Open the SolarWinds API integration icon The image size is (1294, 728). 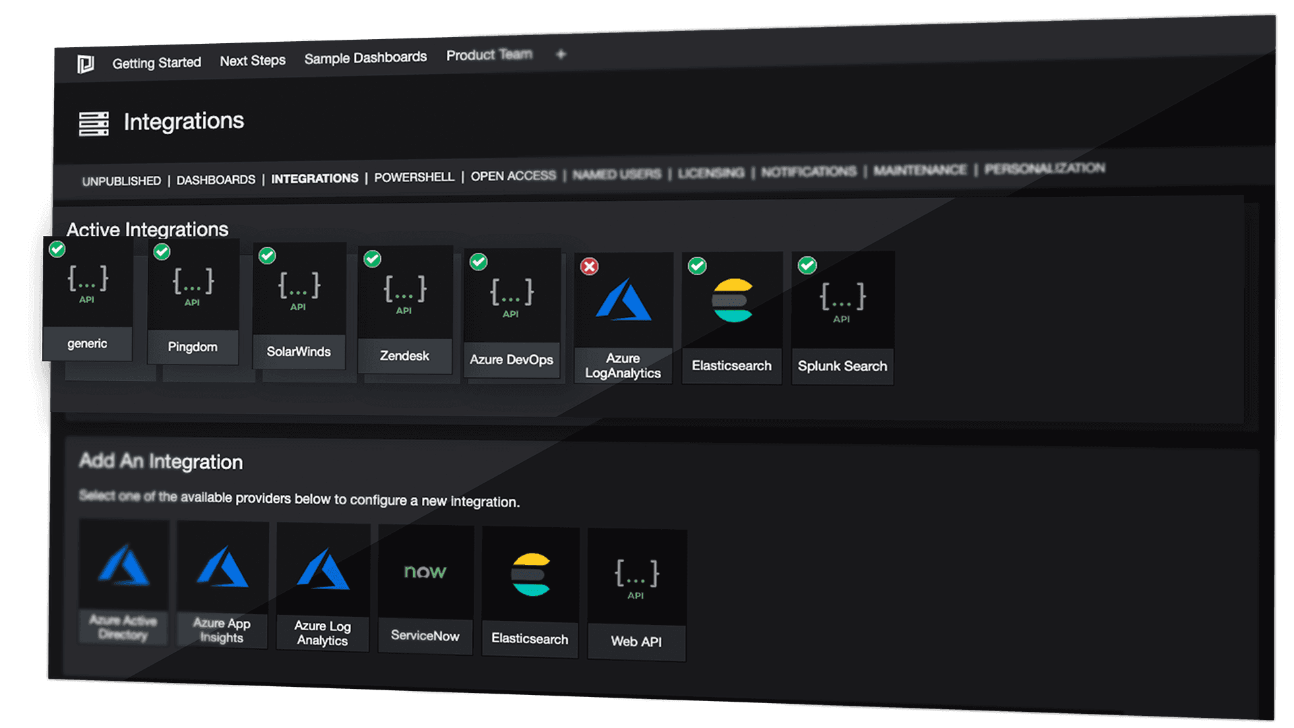point(299,291)
